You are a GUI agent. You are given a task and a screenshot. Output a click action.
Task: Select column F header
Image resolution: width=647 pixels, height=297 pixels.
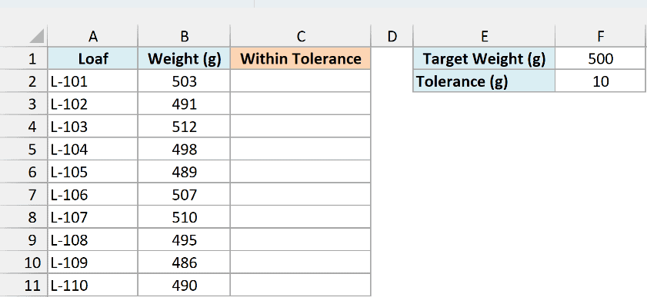pos(600,36)
